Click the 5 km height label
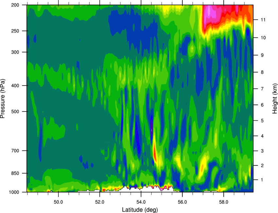The image size is (278, 213). click(x=262, y=121)
